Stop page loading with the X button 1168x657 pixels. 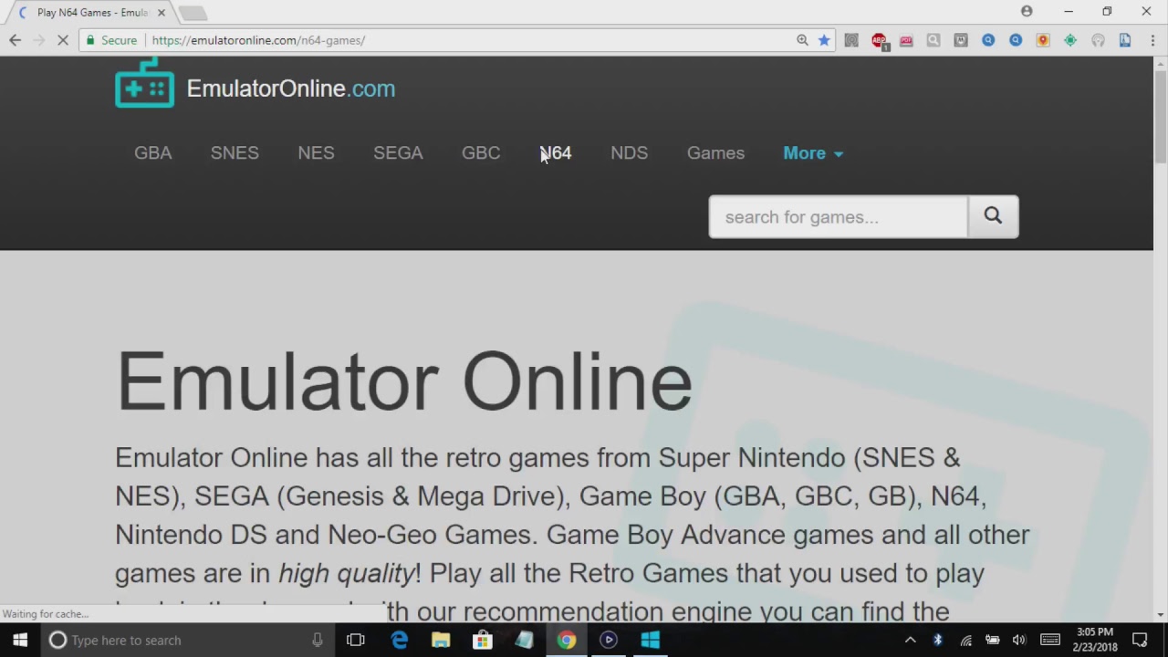(x=63, y=40)
